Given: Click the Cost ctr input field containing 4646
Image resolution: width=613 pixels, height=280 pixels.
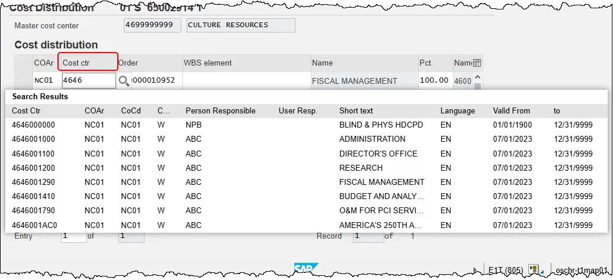Looking at the screenshot, I should [88, 81].
